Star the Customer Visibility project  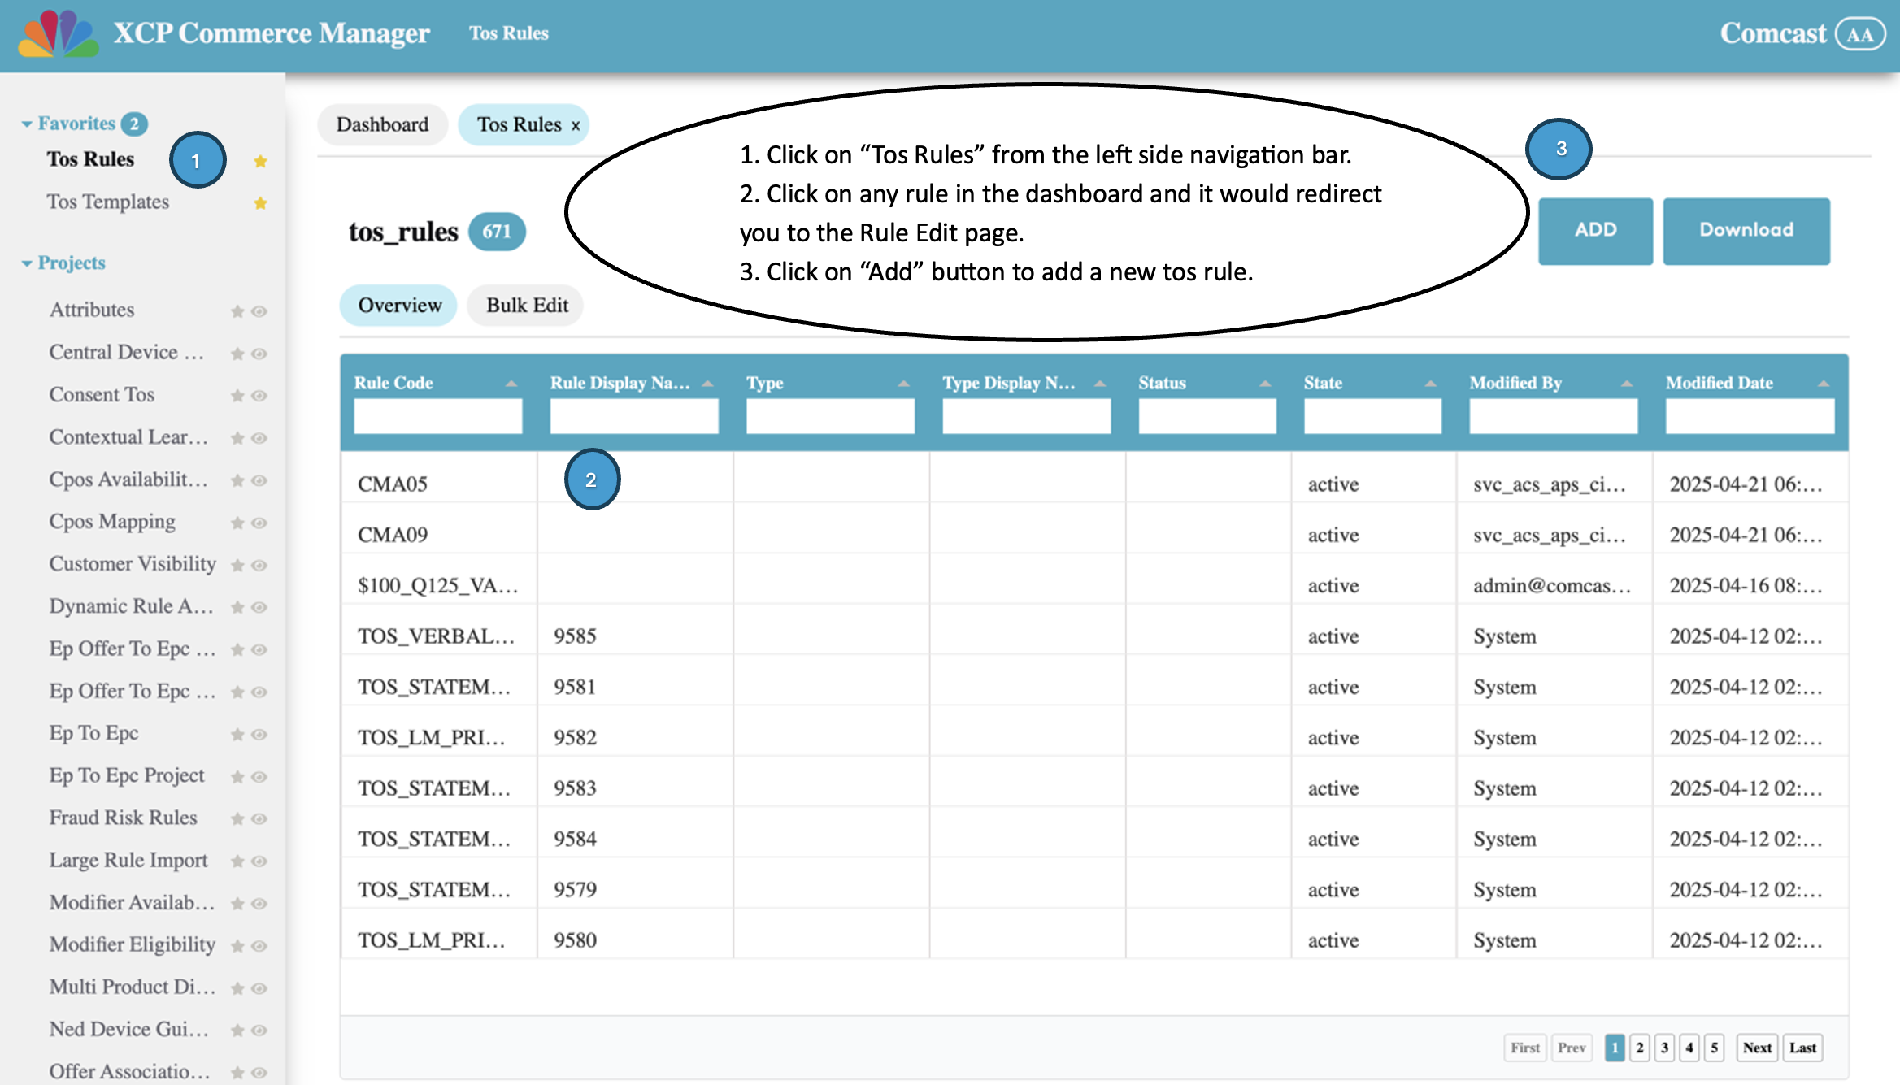(237, 565)
